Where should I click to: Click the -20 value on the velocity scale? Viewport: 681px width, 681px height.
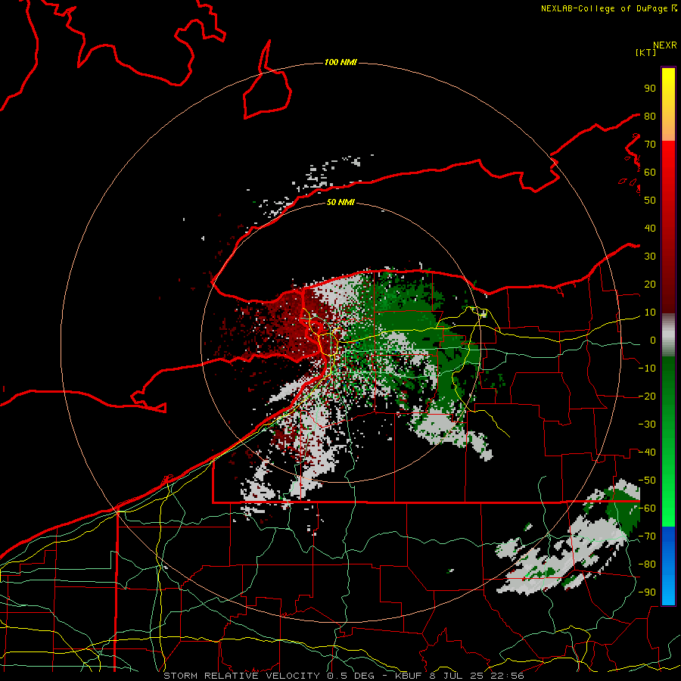point(647,396)
